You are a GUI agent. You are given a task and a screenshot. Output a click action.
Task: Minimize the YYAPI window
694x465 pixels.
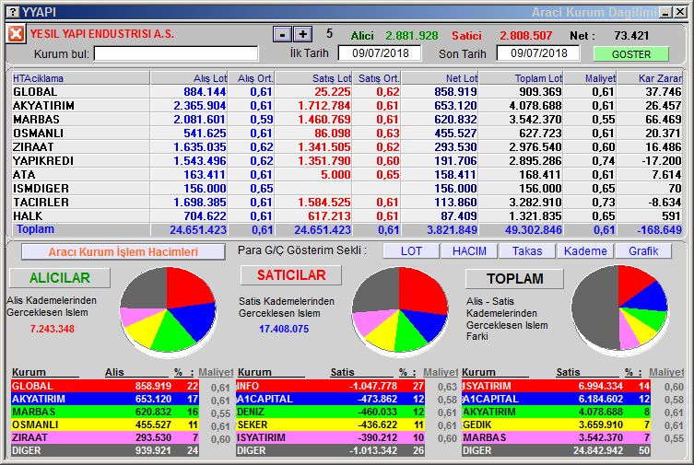(x=665, y=12)
